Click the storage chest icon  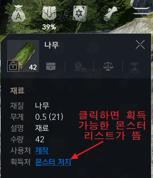pyautogui.click(x=51, y=66)
